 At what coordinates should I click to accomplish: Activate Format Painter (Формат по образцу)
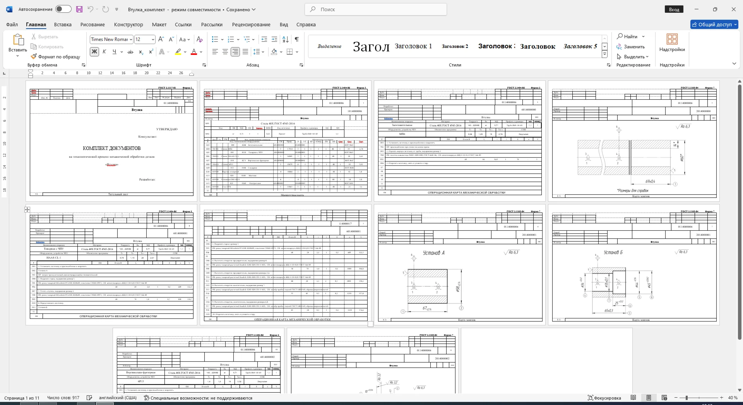tap(55, 57)
